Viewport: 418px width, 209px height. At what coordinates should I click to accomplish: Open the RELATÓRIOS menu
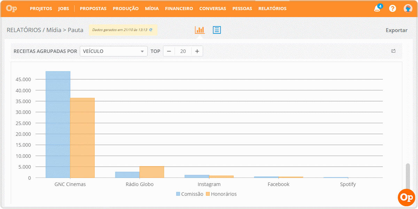pos(272,8)
